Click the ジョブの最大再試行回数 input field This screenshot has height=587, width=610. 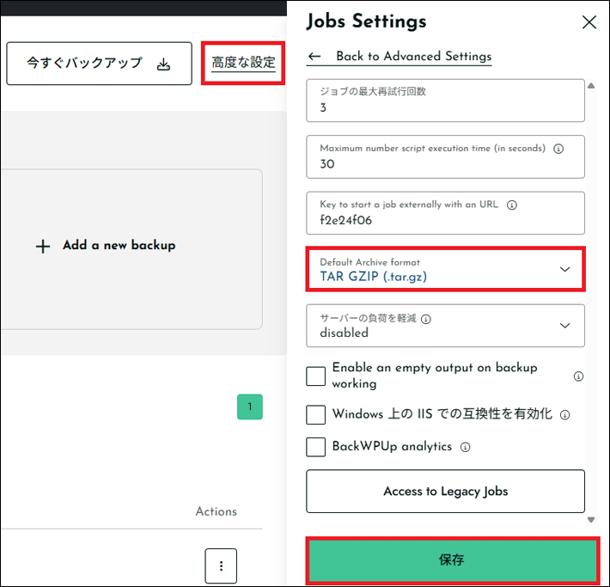pos(445,101)
